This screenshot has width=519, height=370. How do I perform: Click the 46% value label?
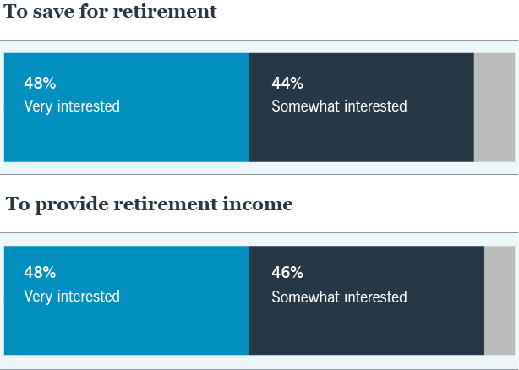[287, 273]
